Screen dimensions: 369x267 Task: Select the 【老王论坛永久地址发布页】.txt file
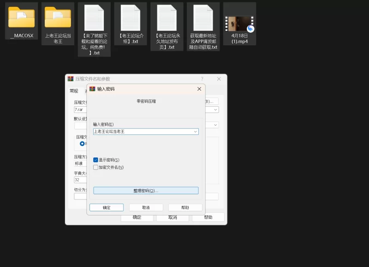[x=167, y=18]
